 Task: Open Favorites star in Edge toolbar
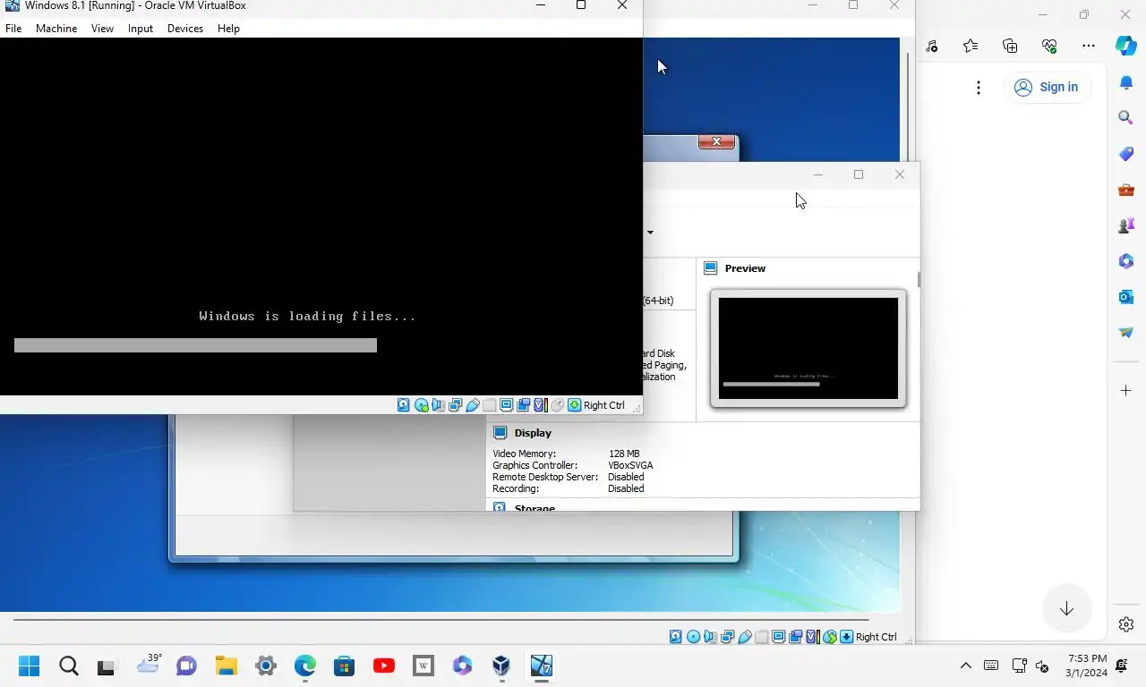[971, 46]
